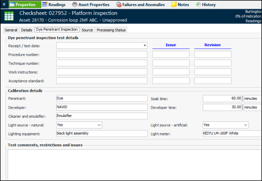
Task: Click the collapse chevron icon beside Properties
Action: (4, 5)
